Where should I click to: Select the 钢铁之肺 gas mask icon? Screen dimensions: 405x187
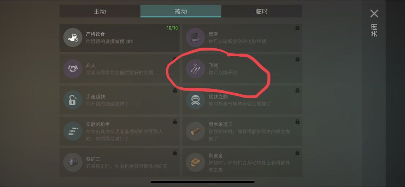(195, 100)
